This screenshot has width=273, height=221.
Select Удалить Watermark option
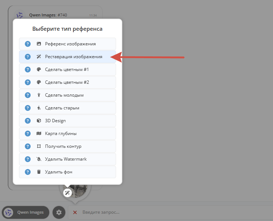point(68,159)
